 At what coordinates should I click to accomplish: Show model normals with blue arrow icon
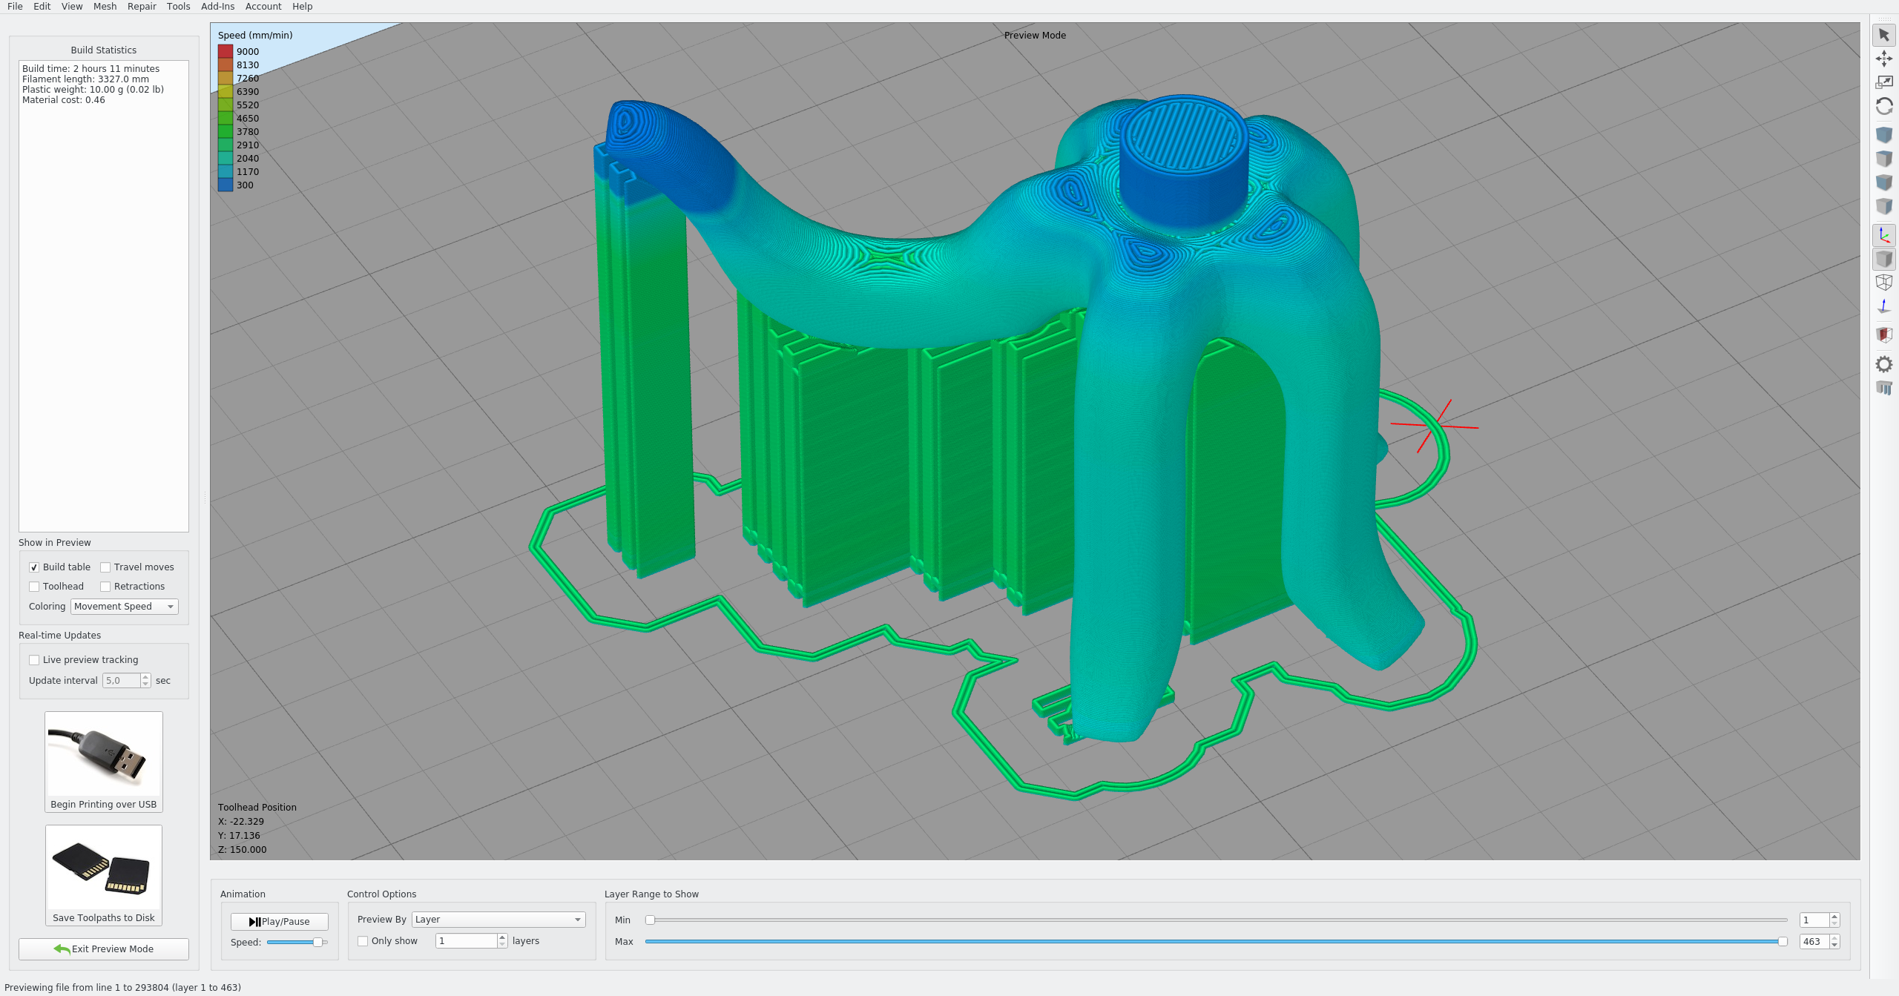(1883, 306)
